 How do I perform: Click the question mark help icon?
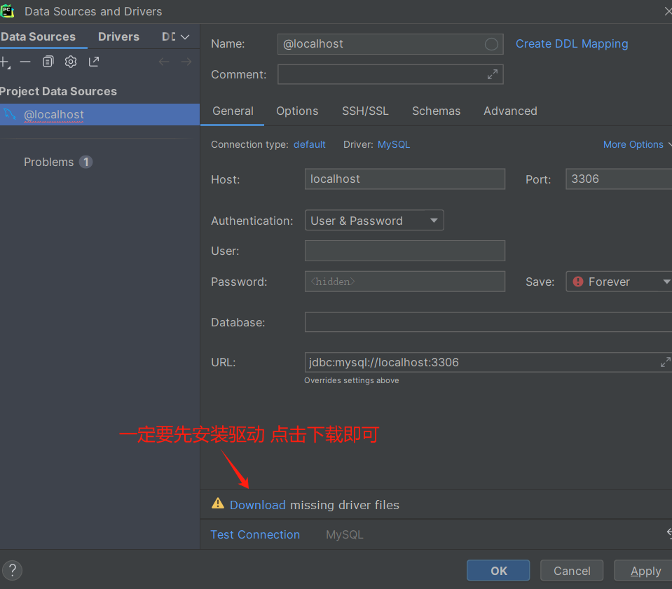point(13,570)
